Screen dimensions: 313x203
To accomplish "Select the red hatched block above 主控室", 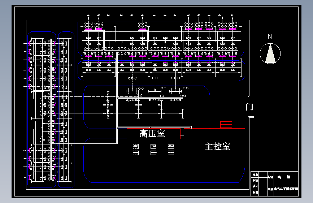I will (226, 125).
